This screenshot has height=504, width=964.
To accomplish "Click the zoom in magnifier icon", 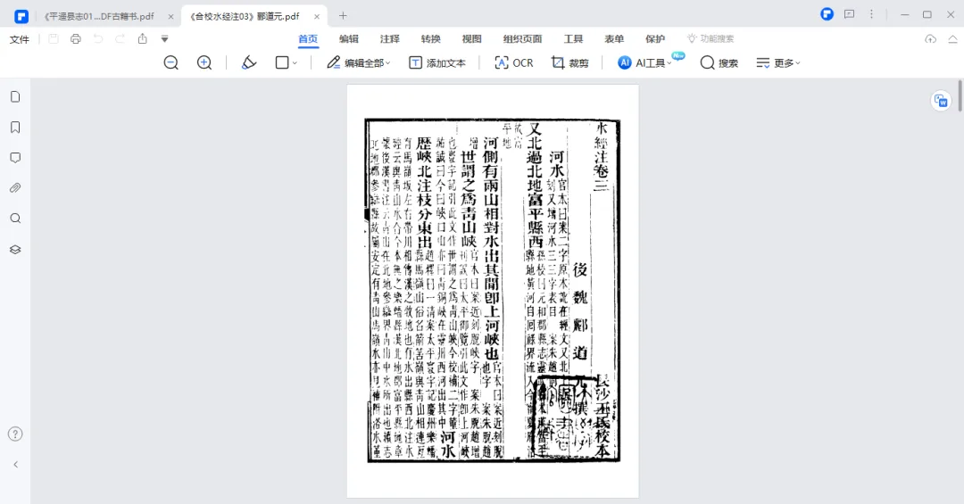I will point(204,62).
